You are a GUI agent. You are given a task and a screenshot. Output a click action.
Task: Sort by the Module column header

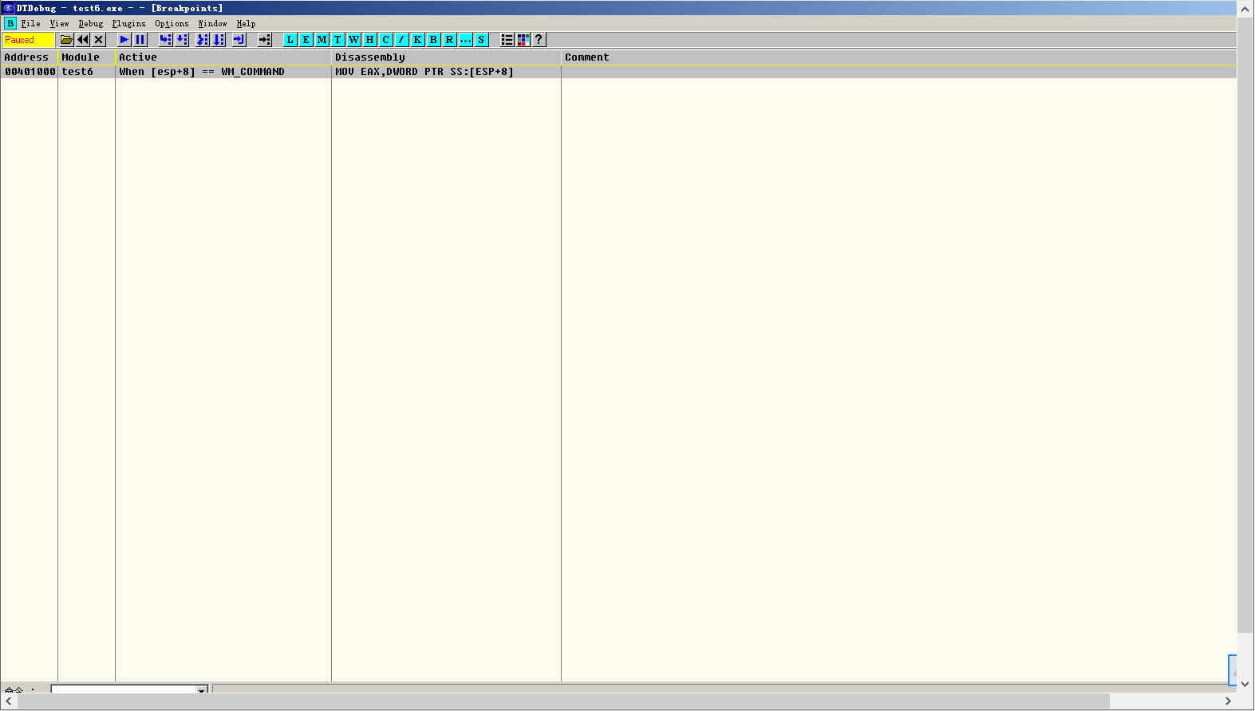(87, 57)
